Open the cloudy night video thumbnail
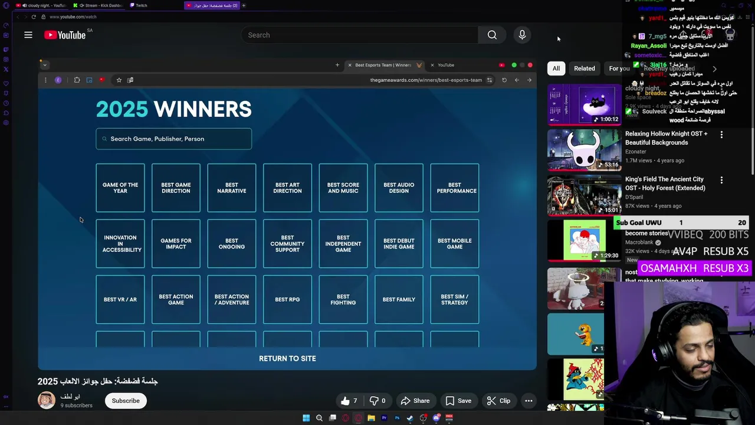 pyautogui.click(x=584, y=104)
